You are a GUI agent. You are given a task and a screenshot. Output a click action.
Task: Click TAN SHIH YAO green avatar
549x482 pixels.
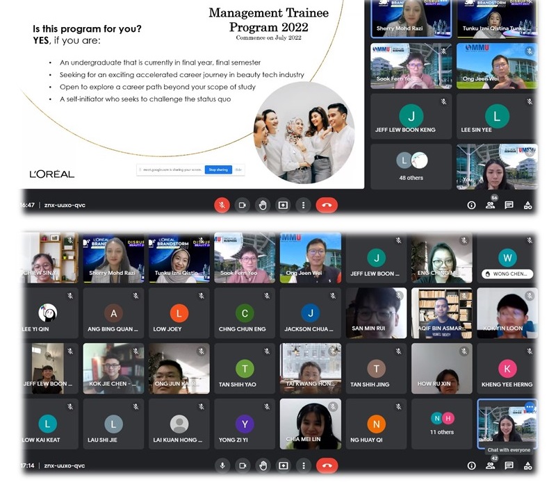pyautogui.click(x=245, y=368)
